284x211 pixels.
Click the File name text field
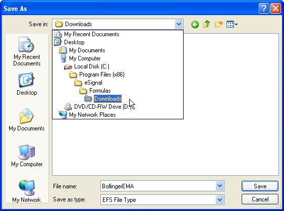158,186
